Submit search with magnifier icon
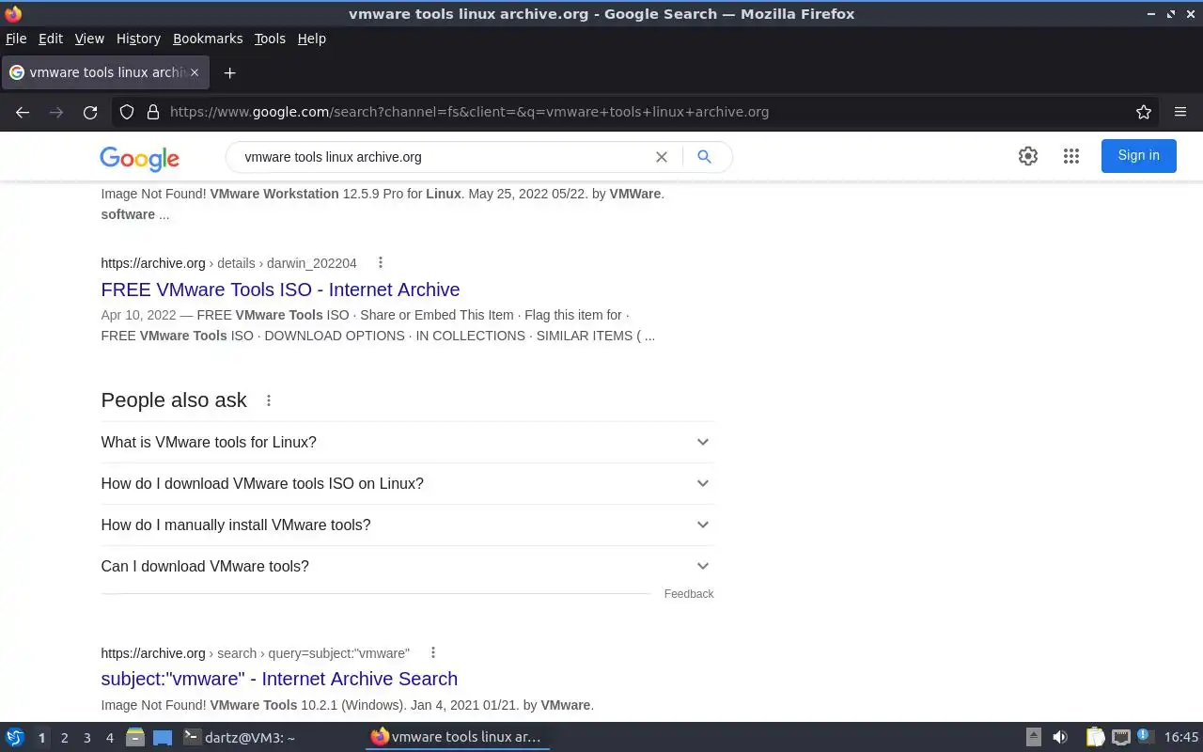 pos(704,157)
